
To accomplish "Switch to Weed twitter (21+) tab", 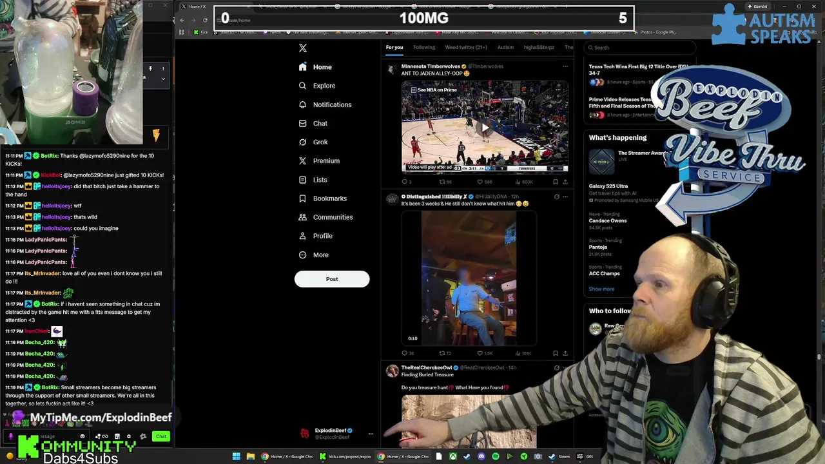I will click(466, 47).
